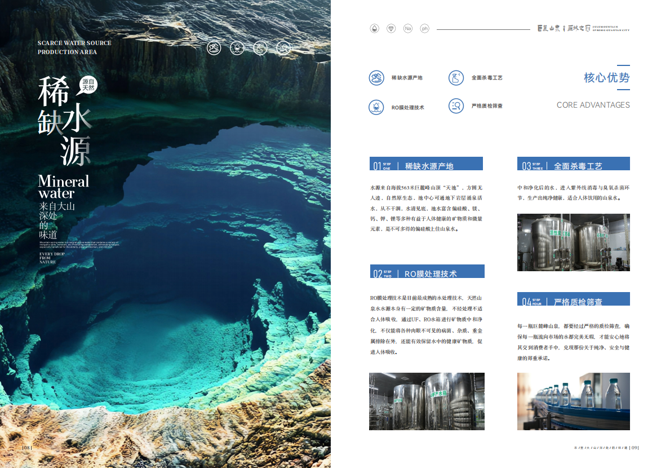Select the 03 全面杀毒工艺 blue header bar
The width and height of the screenshot is (661, 468).
(x=573, y=164)
